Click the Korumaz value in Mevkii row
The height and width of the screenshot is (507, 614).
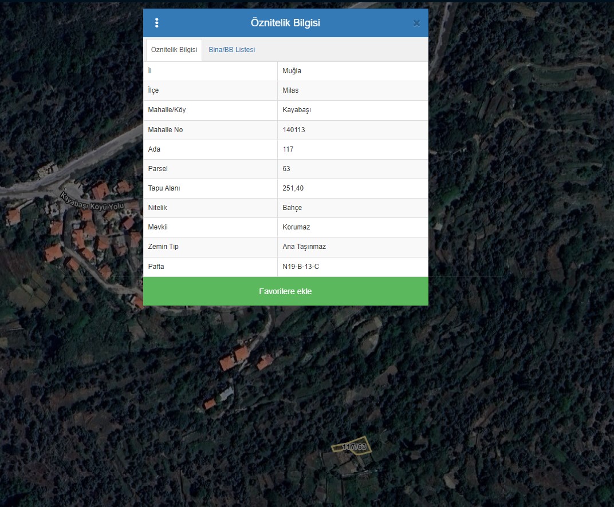click(x=296, y=227)
